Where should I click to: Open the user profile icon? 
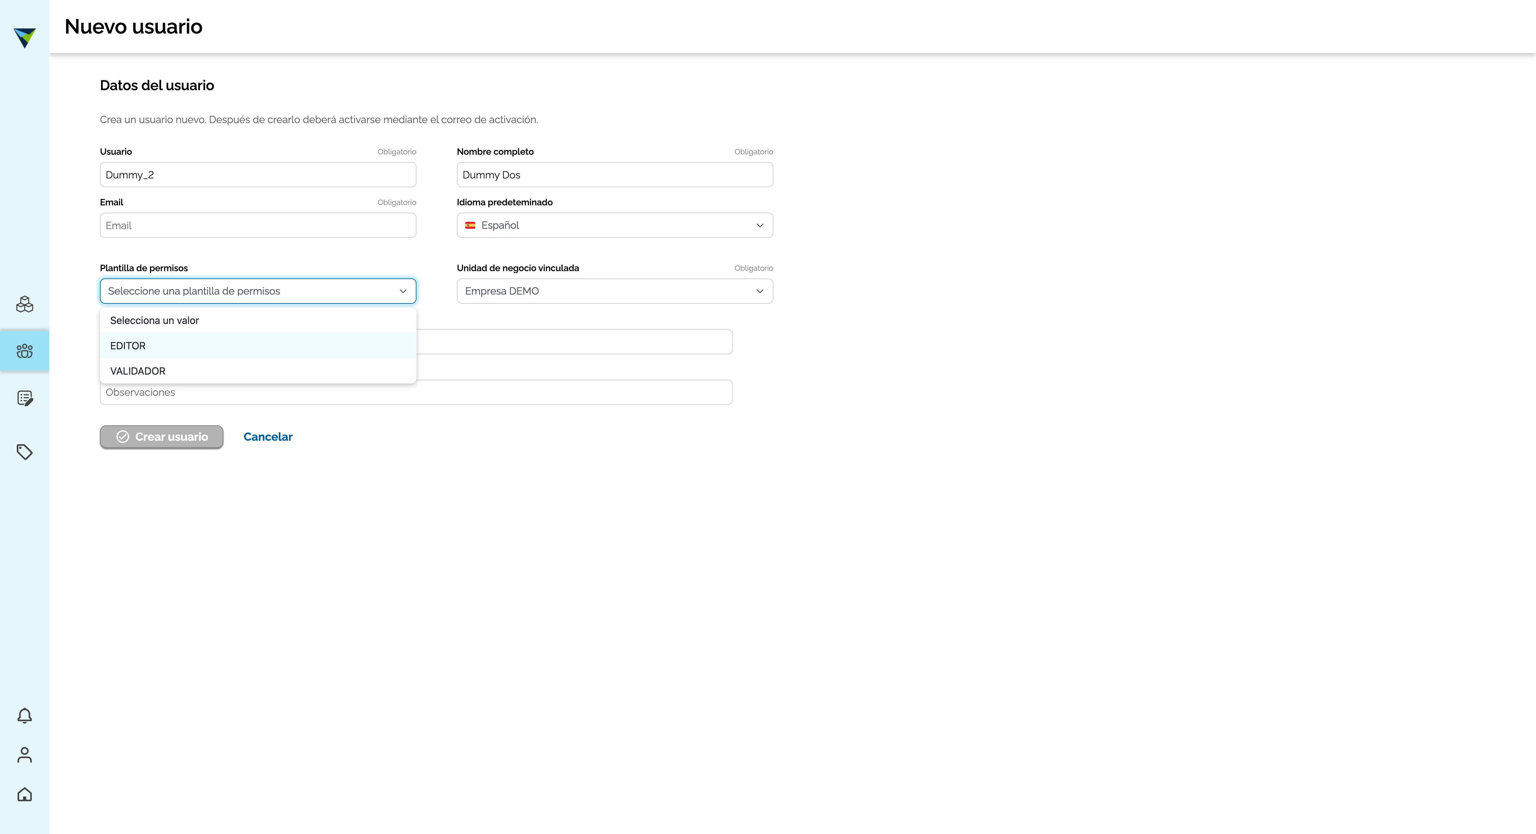pos(24,755)
